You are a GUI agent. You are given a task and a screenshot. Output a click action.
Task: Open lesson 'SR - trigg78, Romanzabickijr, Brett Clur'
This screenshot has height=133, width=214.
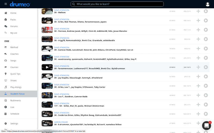tap(85, 40)
